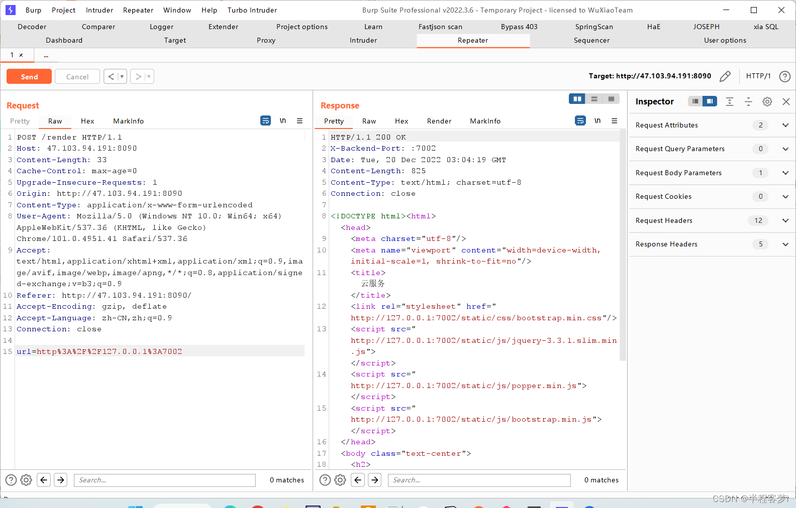Image resolution: width=796 pixels, height=508 pixels.
Task: Switch Request view to Hex tab
Action: point(87,121)
